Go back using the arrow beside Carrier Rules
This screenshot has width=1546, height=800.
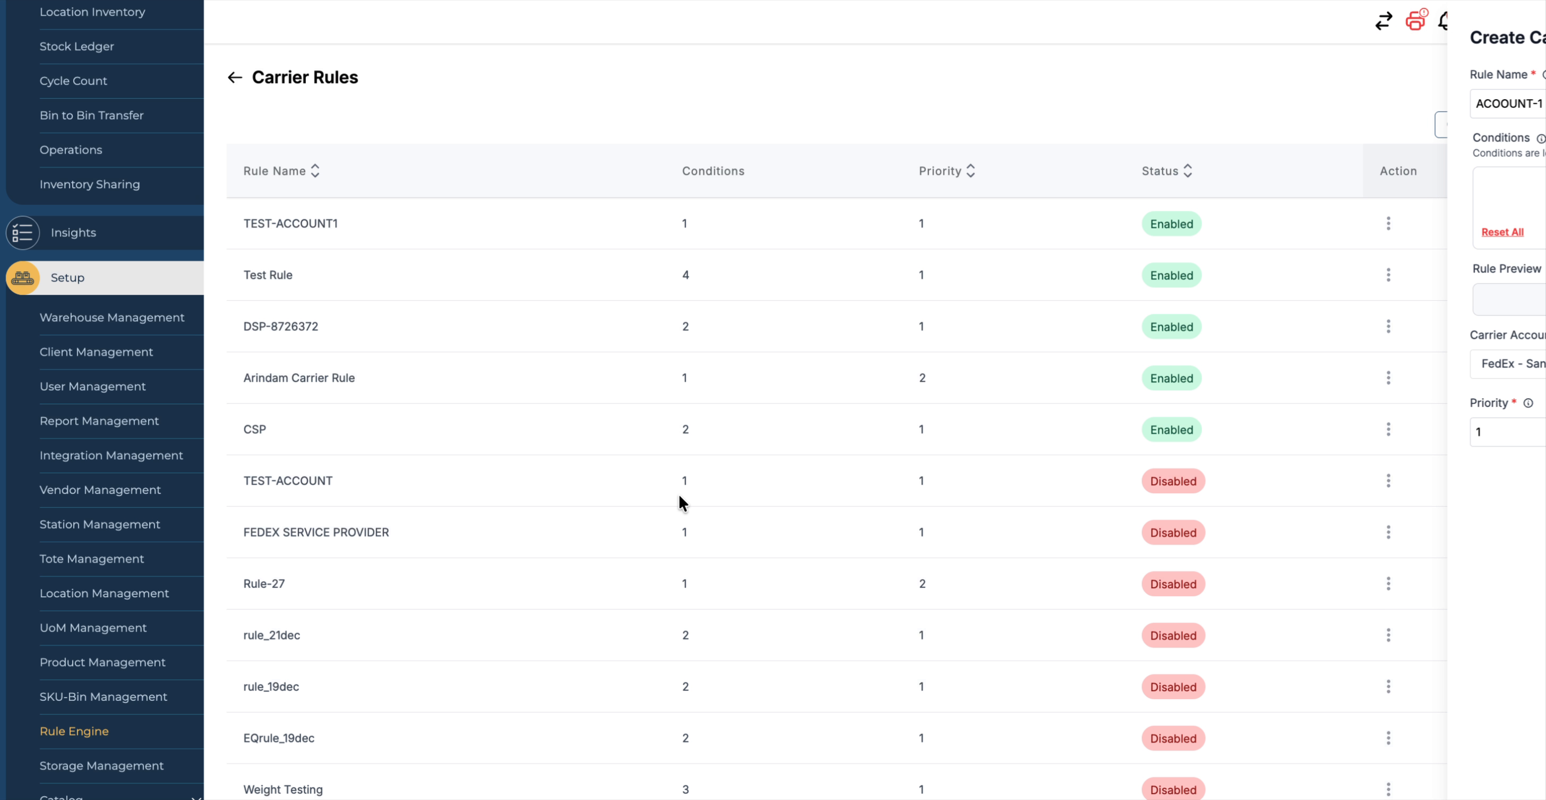click(235, 77)
